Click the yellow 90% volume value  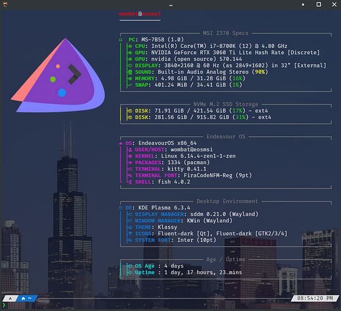pos(260,72)
